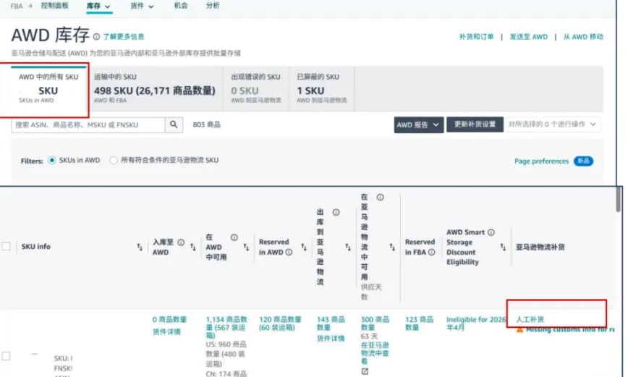Viewport: 628px width, 377px height.
Task: Click info icon beside 在亚马逊物流中可用 header
Action: (x=380, y=197)
